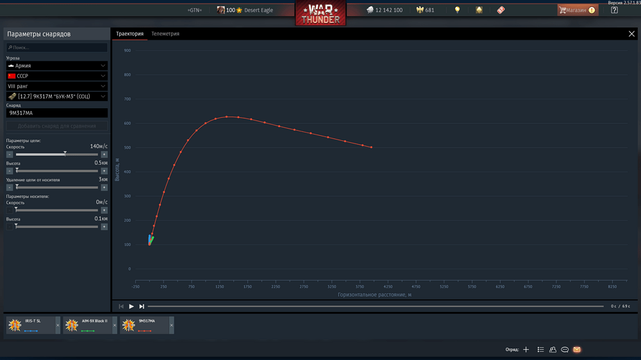Open the 9К317М БУК-М3 vehicle dropdown

57,97
